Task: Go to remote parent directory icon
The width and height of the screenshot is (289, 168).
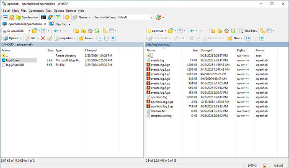Action: coord(213,31)
